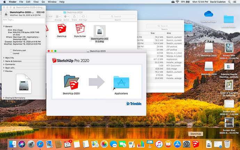
Task: Open the File menu
Action: (x=21, y=2)
